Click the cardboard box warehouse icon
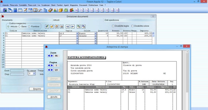Viewport: 208px width, 110px height. pos(61,10)
